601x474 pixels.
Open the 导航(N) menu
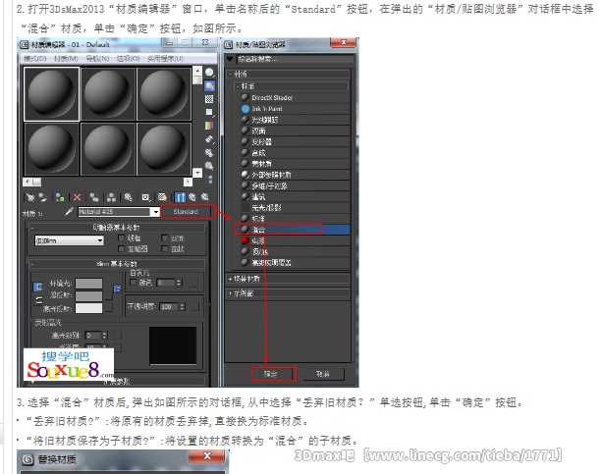click(97, 58)
